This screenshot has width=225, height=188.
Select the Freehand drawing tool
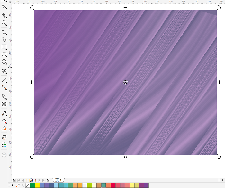click(4, 32)
